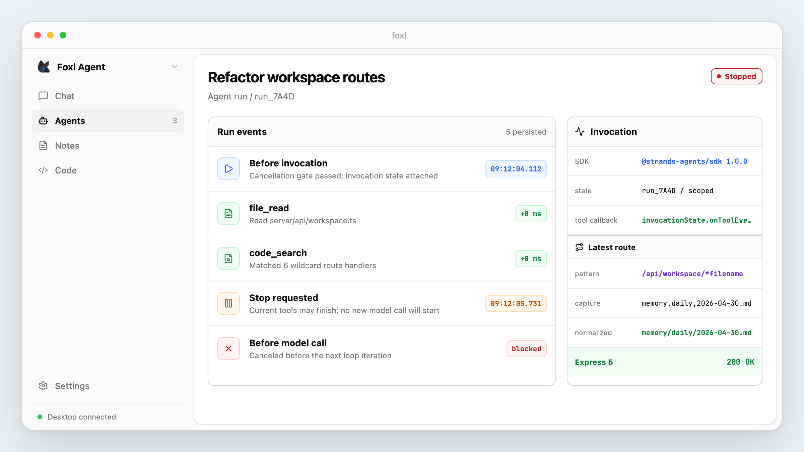Click the Settings gear icon
804x452 pixels.
[43, 386]
